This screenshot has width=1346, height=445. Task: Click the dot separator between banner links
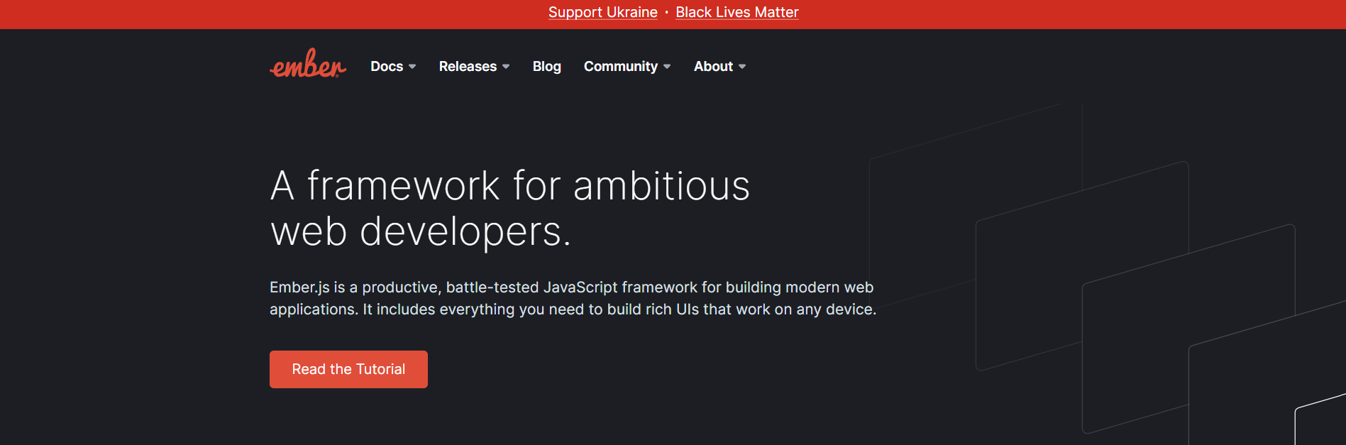[667, 12]
